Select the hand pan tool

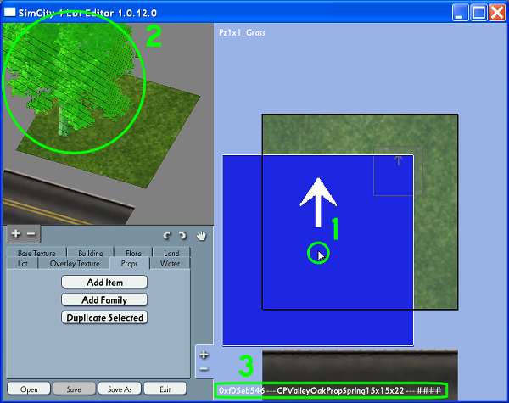[x=201, y=235]
